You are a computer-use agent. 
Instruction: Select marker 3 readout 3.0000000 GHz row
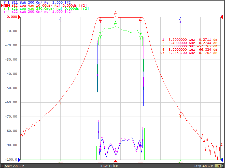coord(190,46)
